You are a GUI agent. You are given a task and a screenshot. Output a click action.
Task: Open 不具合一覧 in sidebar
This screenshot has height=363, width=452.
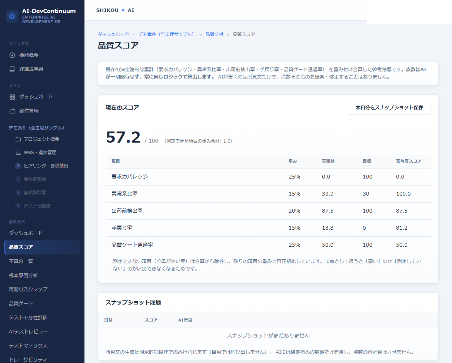point(42,261)
